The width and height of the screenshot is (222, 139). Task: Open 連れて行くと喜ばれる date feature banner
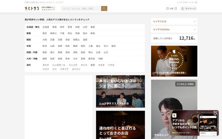[x=120, y=125]
